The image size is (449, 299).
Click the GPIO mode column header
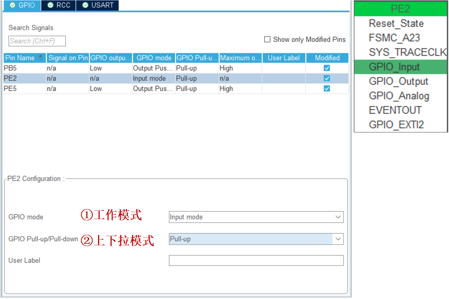click(x=154, y=58)
